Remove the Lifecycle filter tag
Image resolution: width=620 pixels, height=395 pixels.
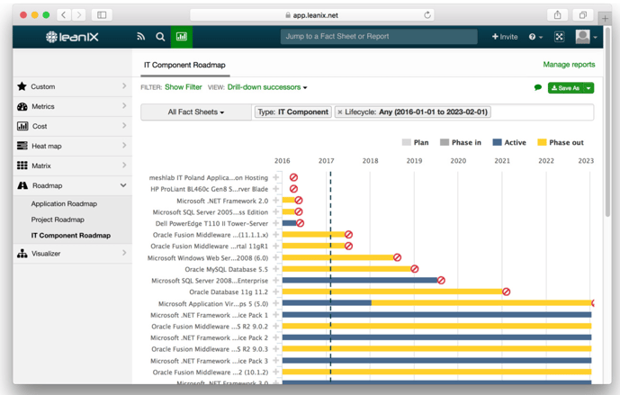(339, 112)
